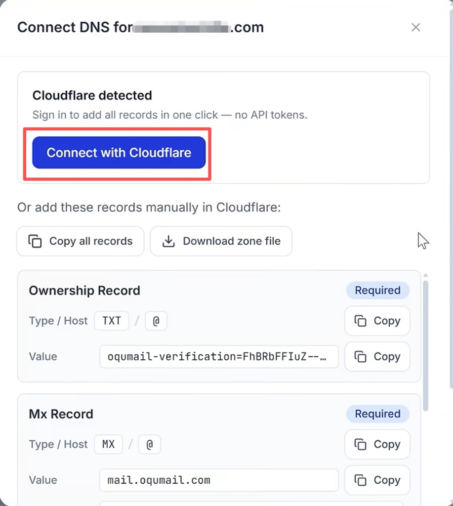Screen dimensions: 453x506
Task: Close the Connect DNS dialog
Action: (415, 28)
